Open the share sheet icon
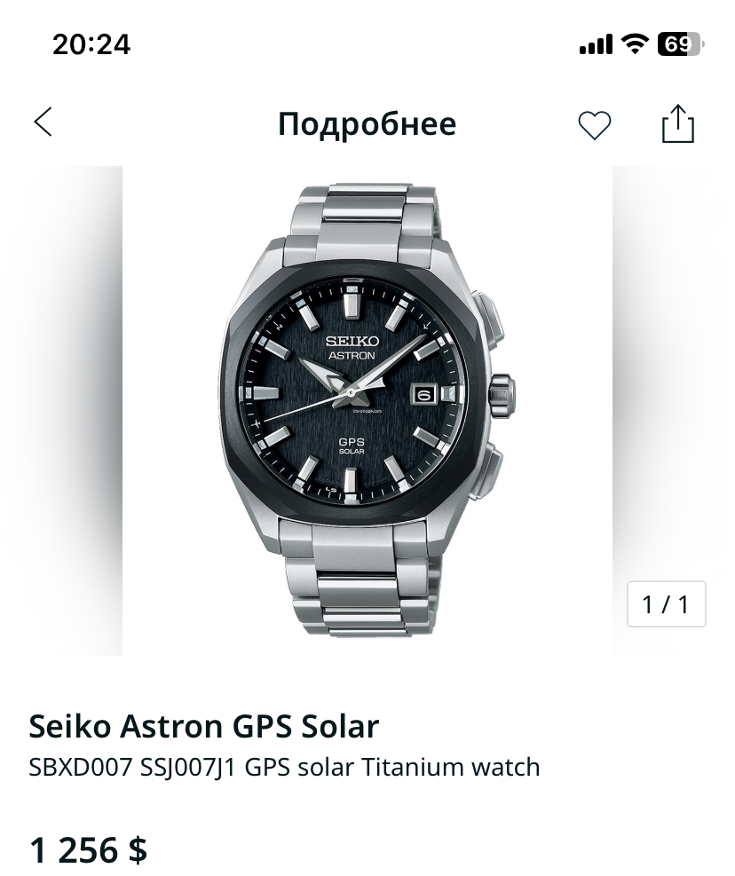735x876 pixels. pyautogui.click(x=677, y=124)
